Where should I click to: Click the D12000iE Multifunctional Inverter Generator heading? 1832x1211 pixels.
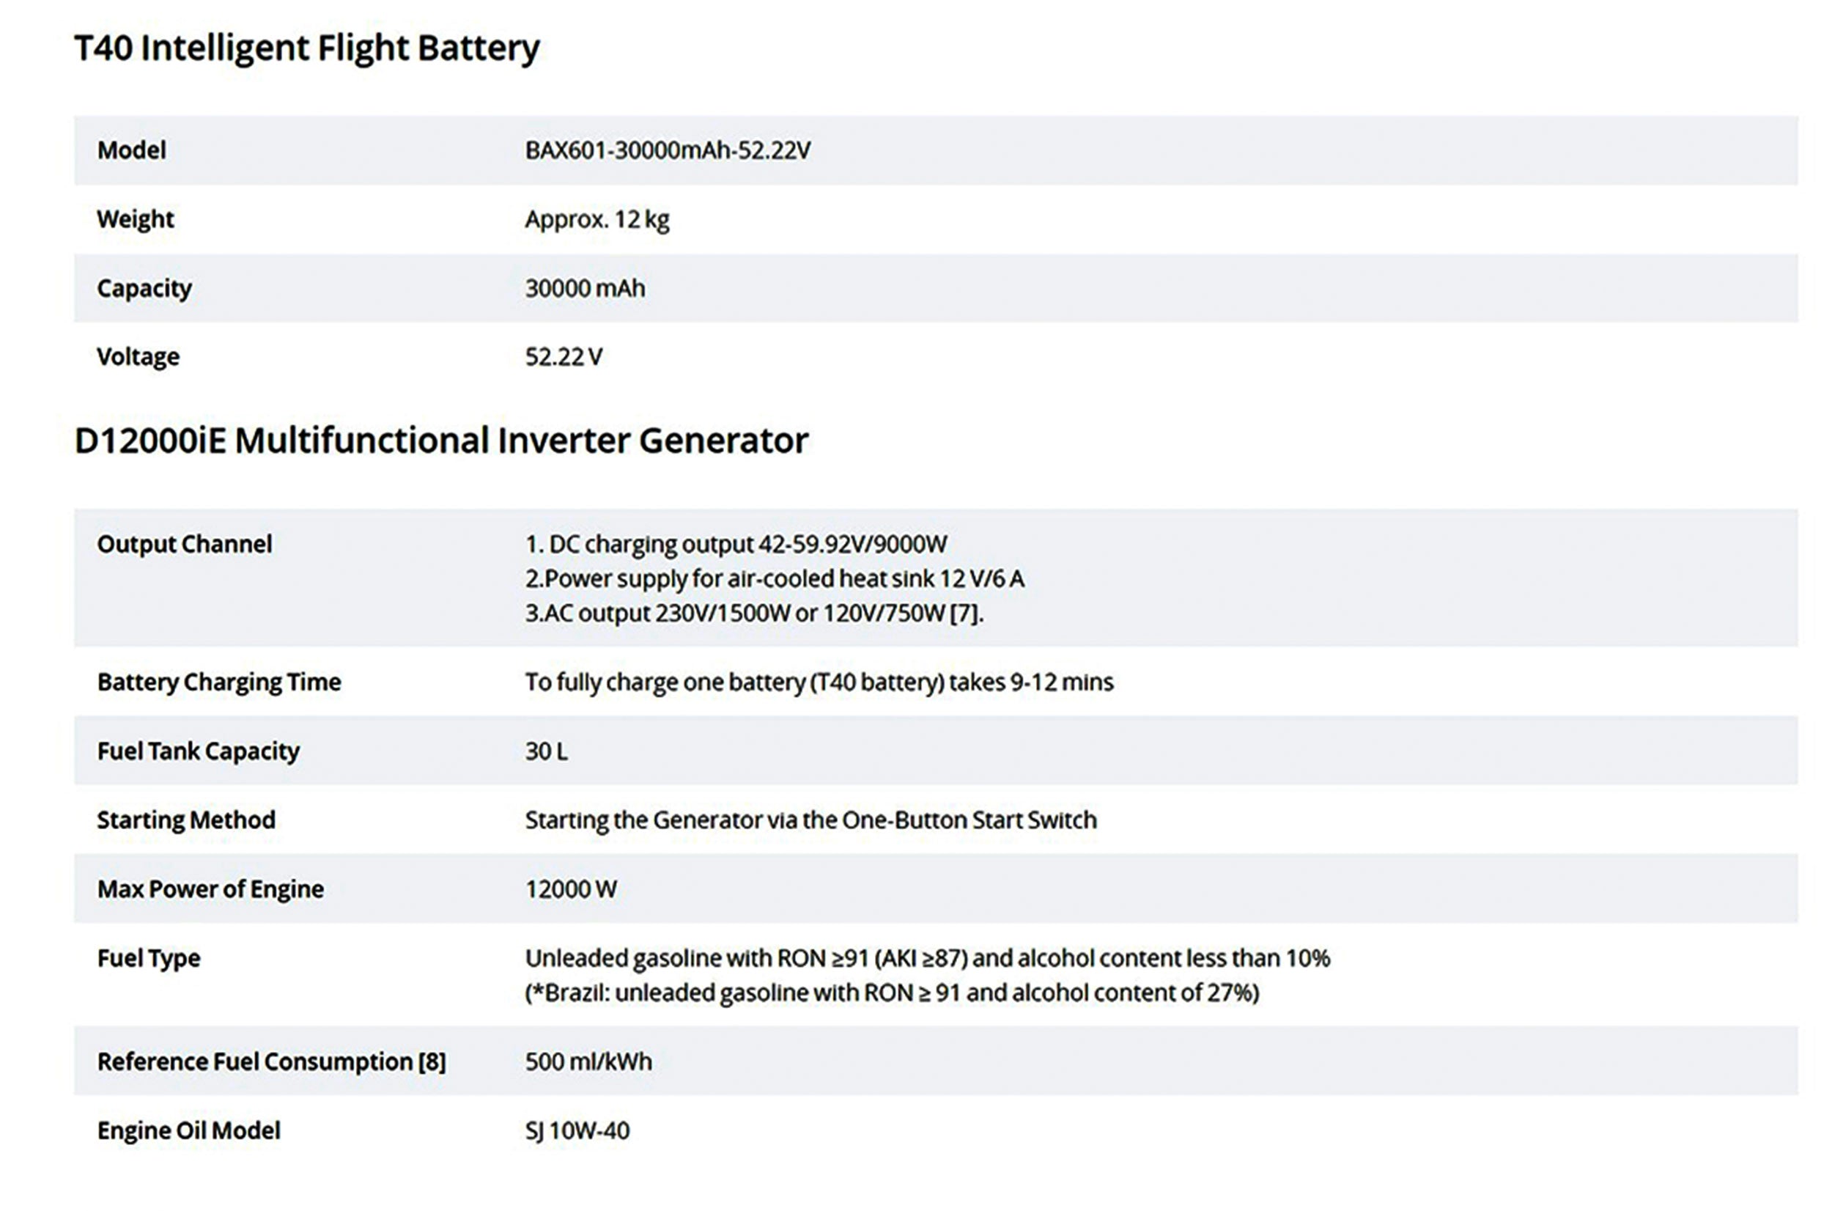click(x=441, y=441)
